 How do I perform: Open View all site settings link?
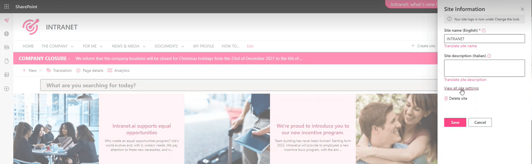point(461,88)
